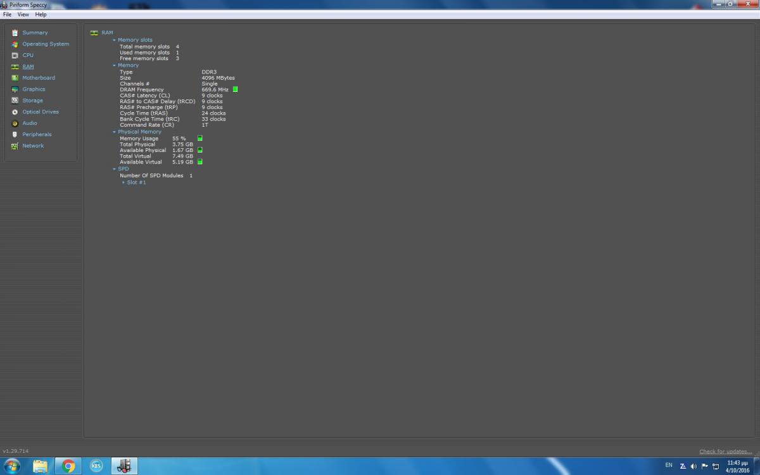Click the '5.19 GB' available virtual value
Viewport: 760px width, 475px height.
point(183,162)
